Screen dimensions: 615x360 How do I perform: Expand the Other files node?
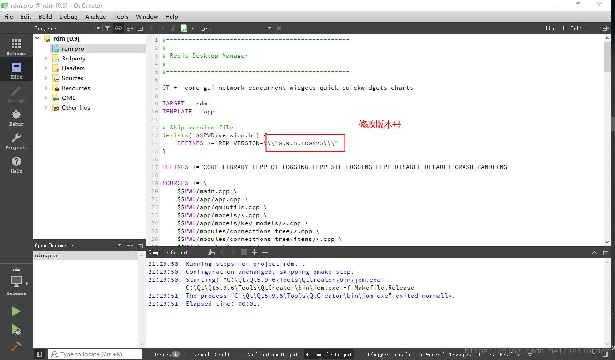45,108
